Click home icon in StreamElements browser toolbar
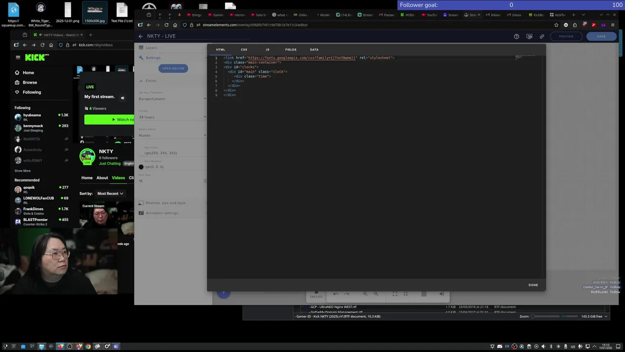 175,25
